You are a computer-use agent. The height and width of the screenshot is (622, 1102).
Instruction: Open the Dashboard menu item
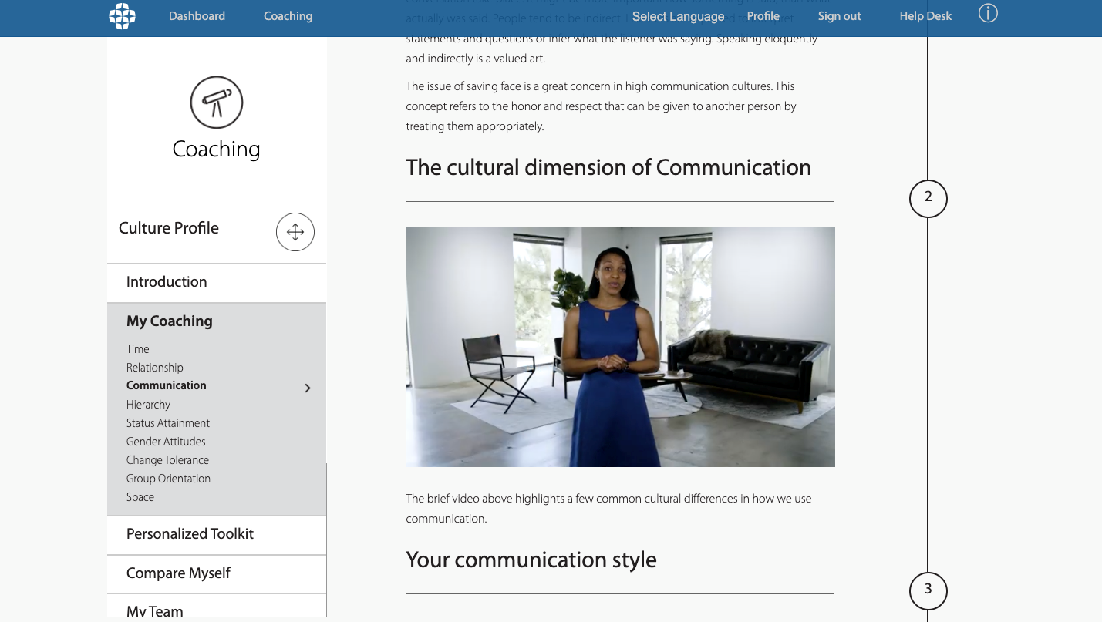[197, 16]
